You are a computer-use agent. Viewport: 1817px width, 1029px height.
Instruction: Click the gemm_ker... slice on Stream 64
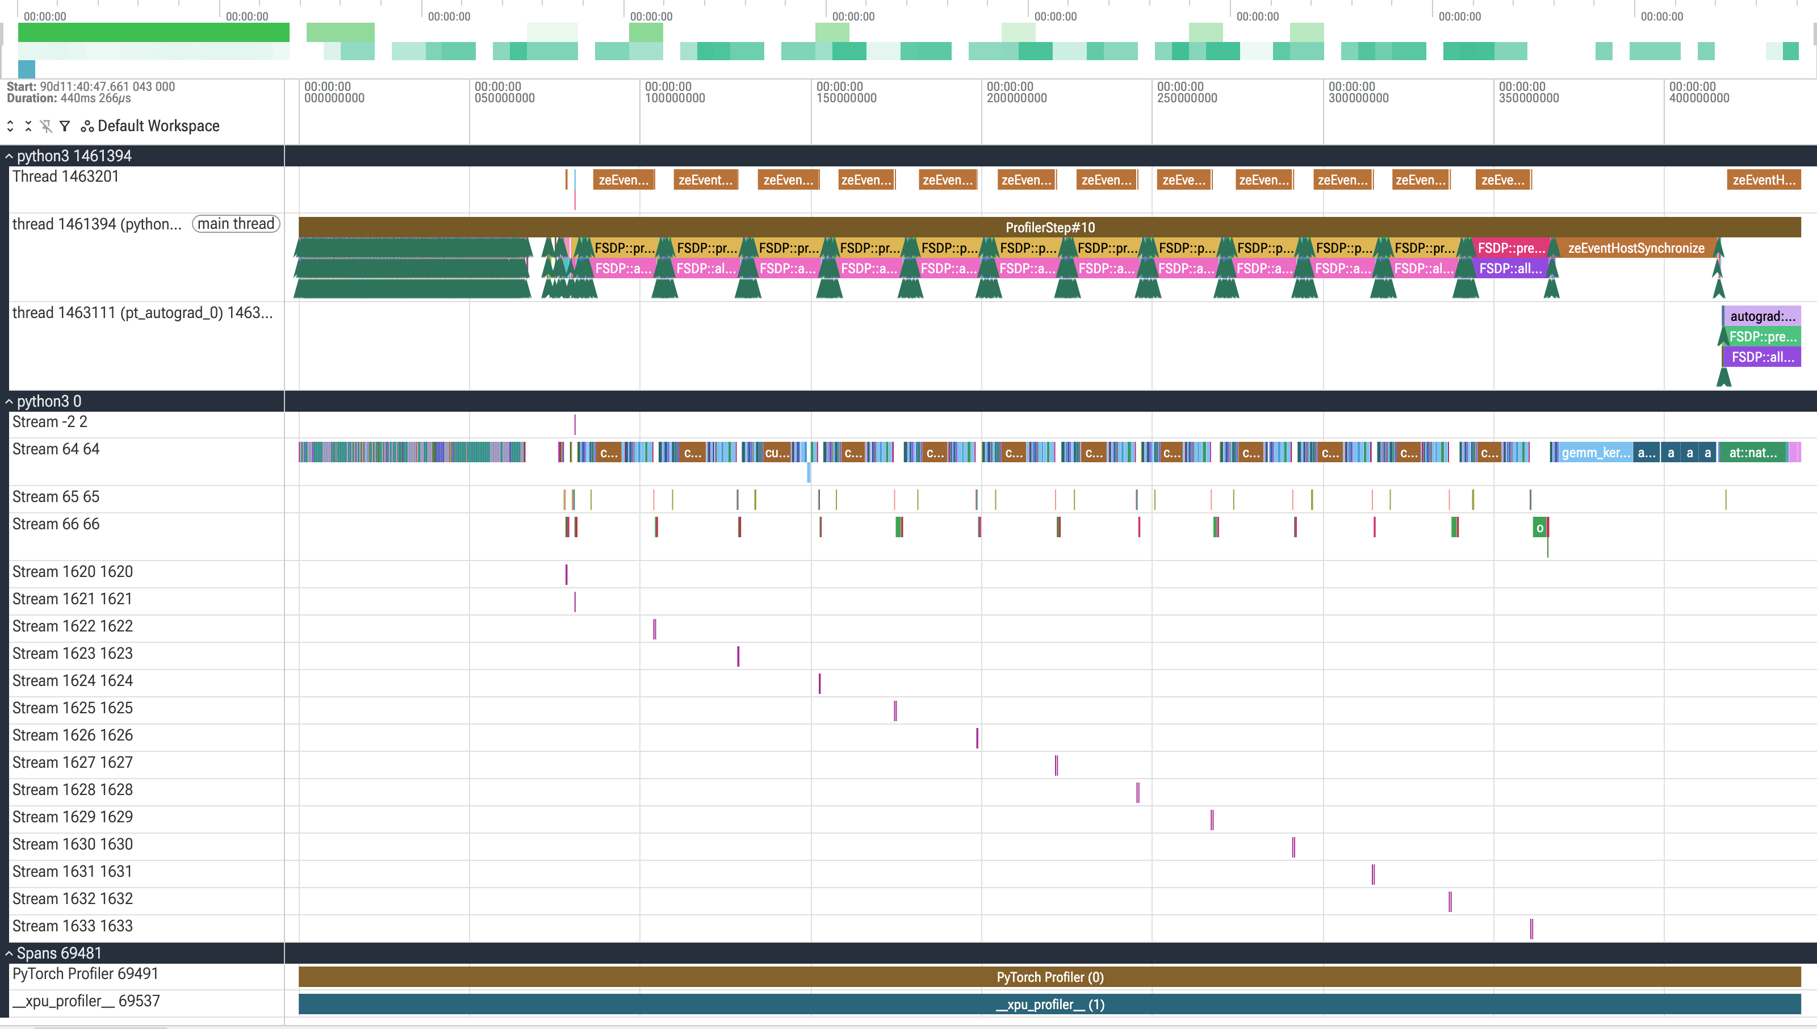tap(1595, 452)
